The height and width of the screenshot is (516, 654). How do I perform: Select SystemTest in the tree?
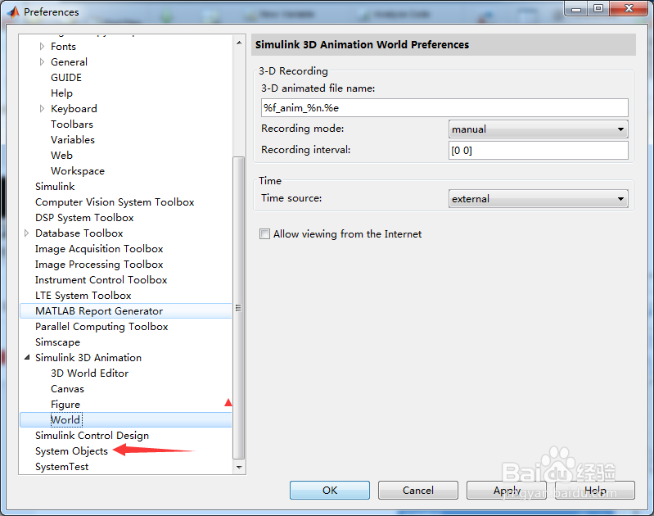[x=61, y=466]
